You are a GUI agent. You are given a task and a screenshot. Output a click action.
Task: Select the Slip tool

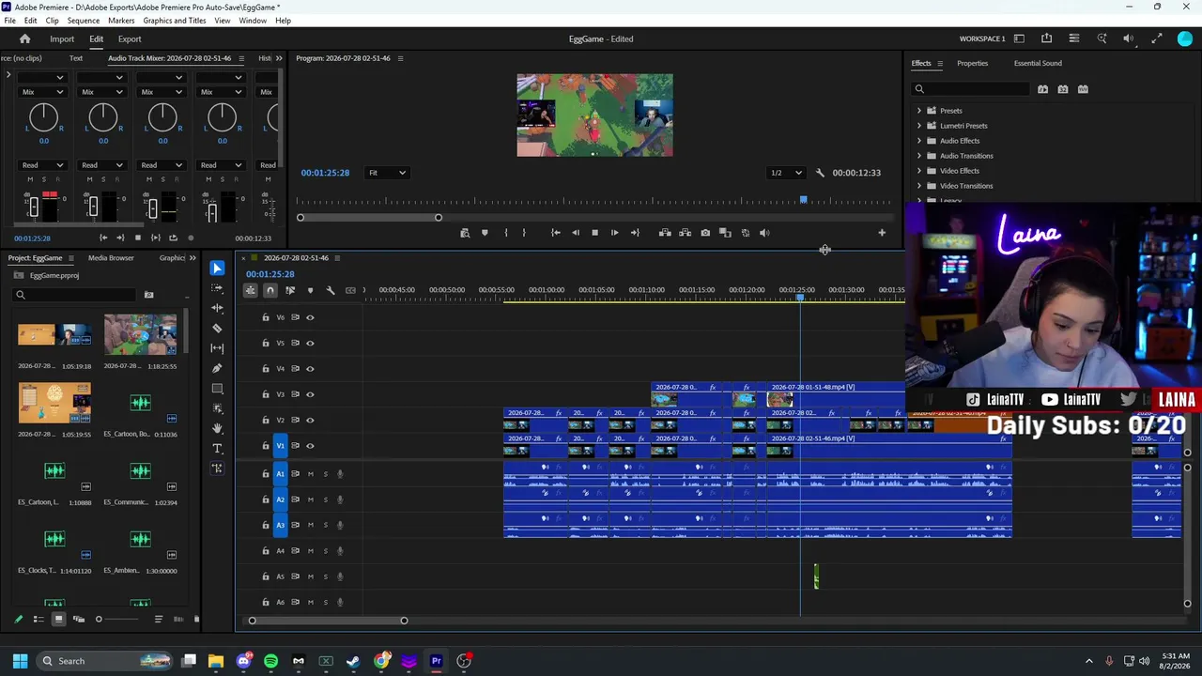click(217, 348)
